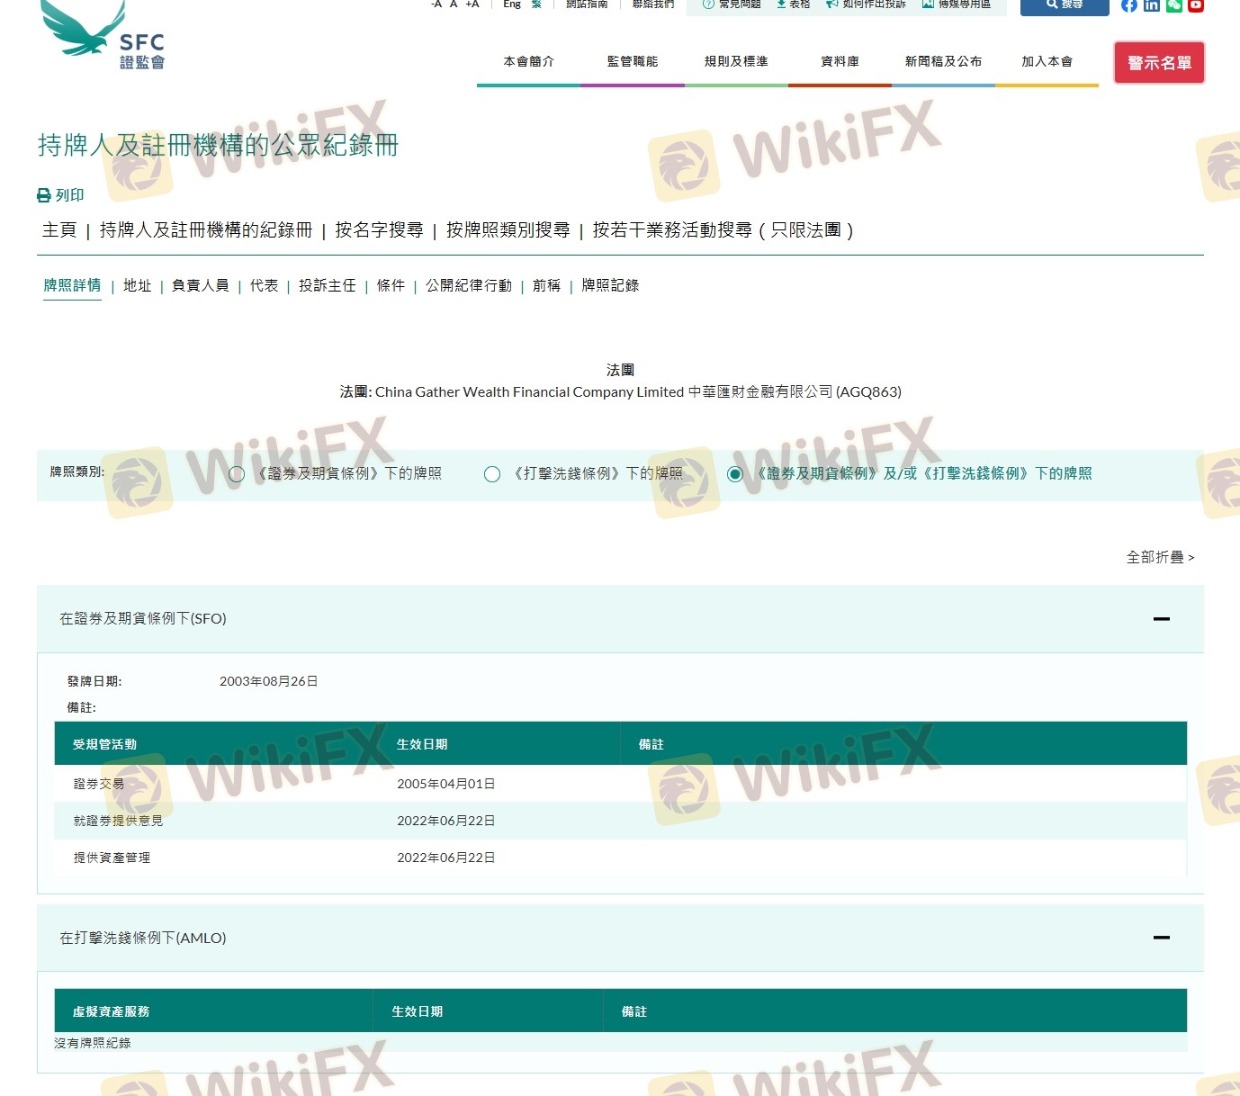Open 持牌人及註冊機構的紀錄冊 link

click(x=206, y=230)
